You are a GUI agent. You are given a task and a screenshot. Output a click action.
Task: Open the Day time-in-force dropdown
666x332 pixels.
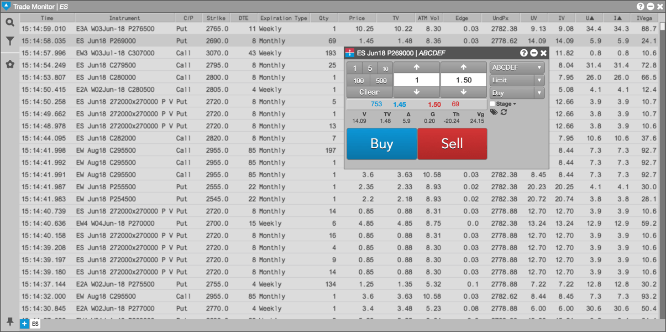pyautogui.click(x=517, y=93)
